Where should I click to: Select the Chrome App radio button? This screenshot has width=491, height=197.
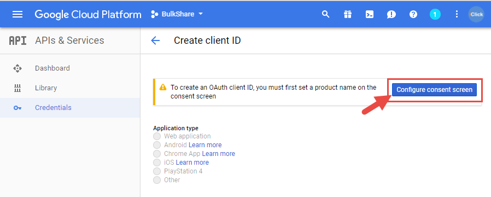157,154
